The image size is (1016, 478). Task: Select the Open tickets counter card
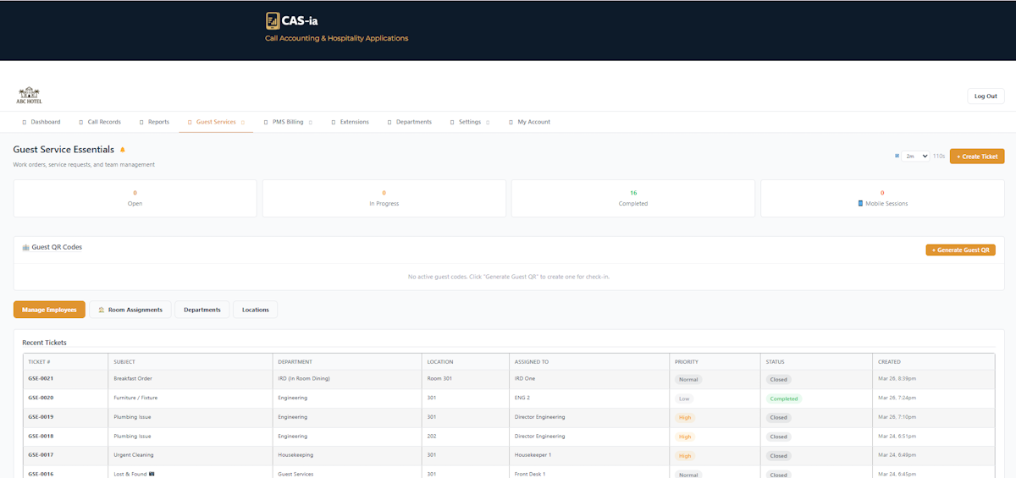[135, 198]
